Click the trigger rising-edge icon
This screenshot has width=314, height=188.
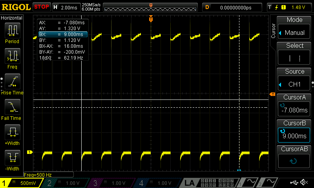coord(277,7)
